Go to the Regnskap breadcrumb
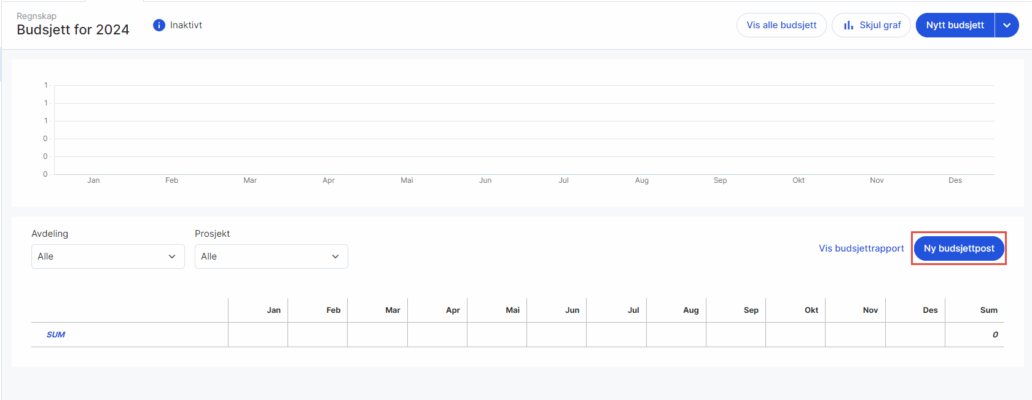 point(36,16)
